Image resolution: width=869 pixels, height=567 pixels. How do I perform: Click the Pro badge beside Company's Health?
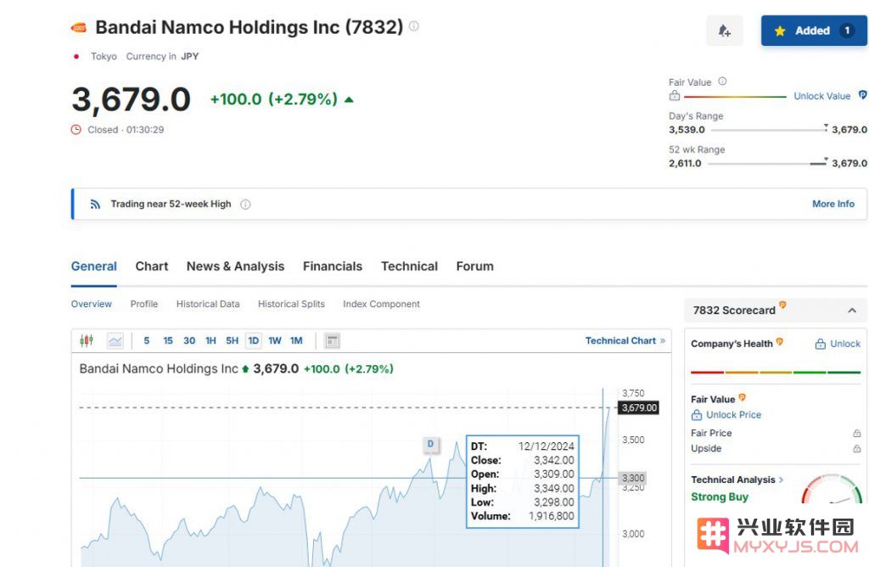tap(780, 342)
